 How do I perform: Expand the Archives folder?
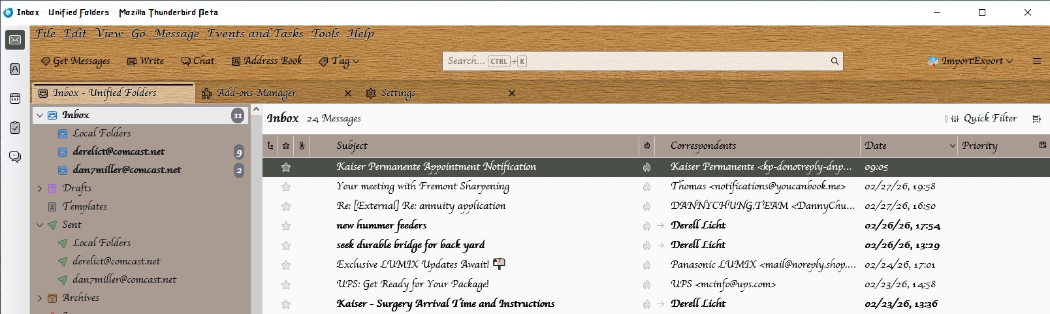click(40, 298)
